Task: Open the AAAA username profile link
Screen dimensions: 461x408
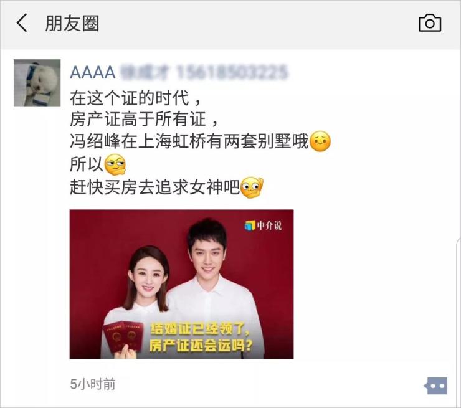Action: pyautogui.click(x=93, y=72)
